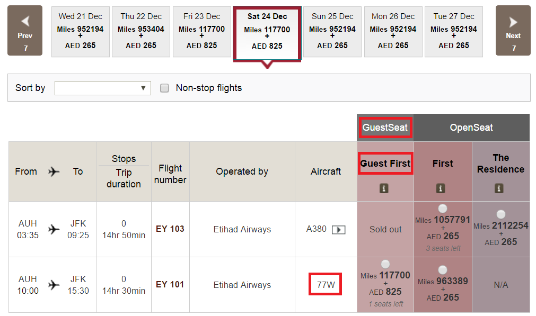Image resolution: width=536 pixels, height=316 pixels.
Task: Click the Next 7 days arrow
Action: [x=513, y=30]
